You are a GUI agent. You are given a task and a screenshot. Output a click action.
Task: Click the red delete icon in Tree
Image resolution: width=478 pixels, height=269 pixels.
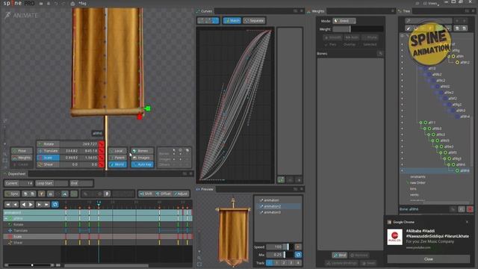[470, 209]
